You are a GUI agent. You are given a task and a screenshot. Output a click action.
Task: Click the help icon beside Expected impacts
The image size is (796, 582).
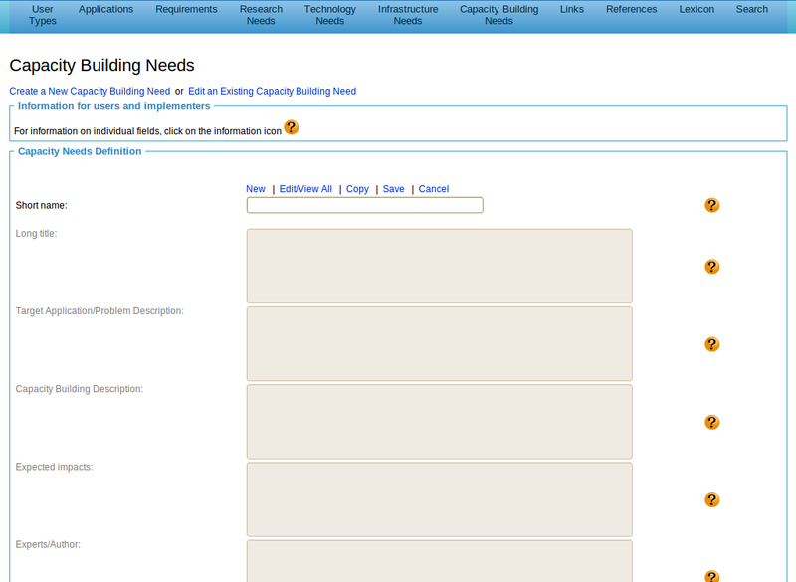pyautogui.click(x=711, y=499)
